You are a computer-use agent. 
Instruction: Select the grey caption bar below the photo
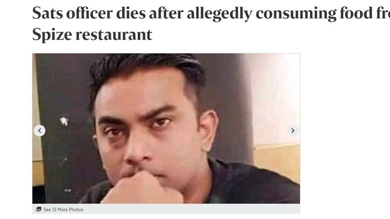(166, 209)
